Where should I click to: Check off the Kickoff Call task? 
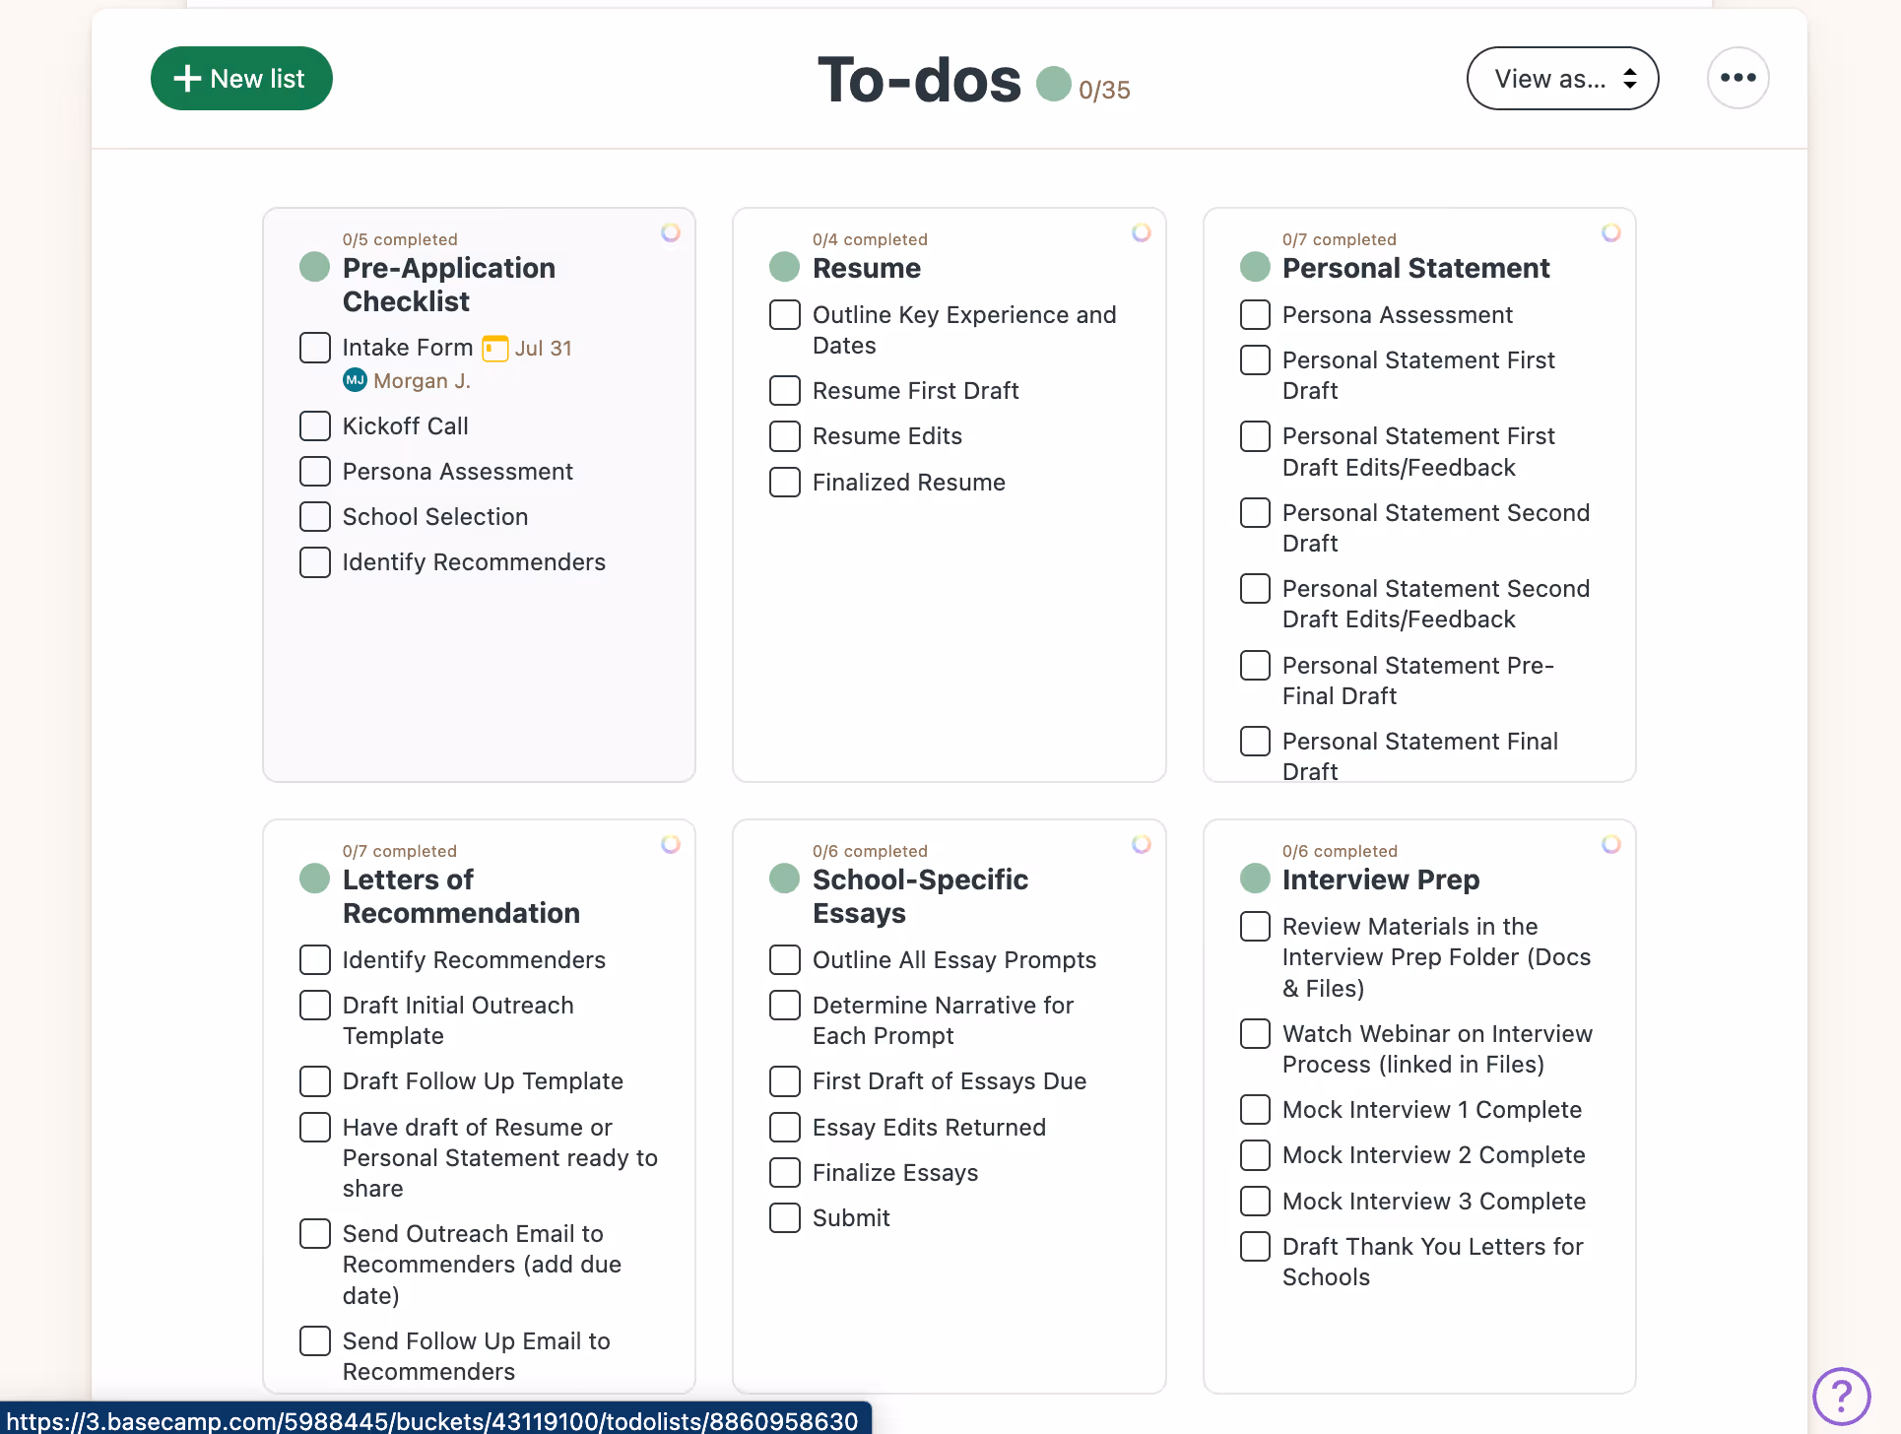coord(314,425)
